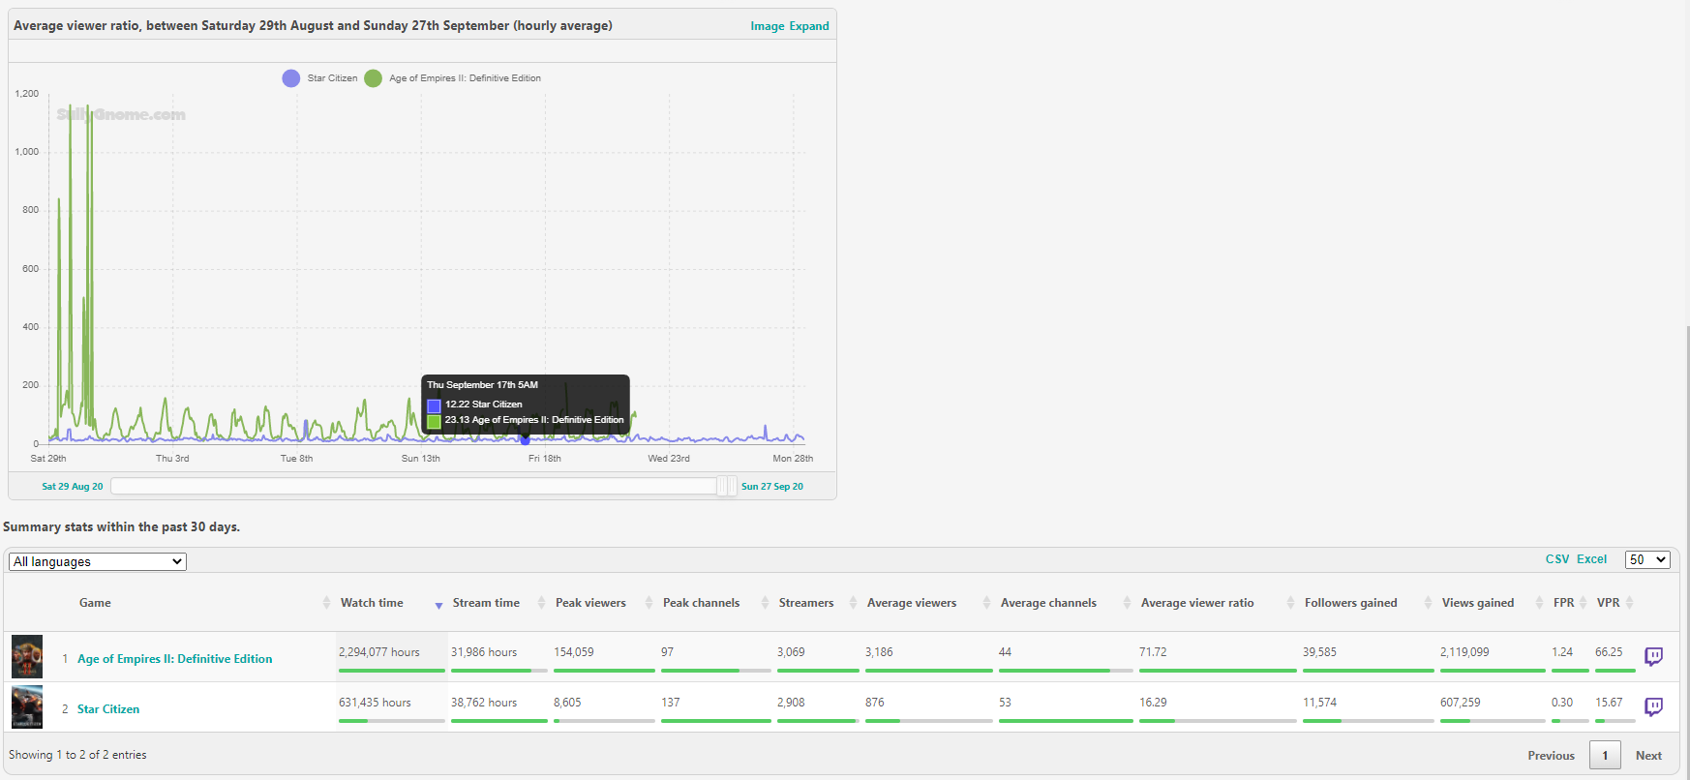
Task: Sort table by Streamers column
Action: [806, 603]
